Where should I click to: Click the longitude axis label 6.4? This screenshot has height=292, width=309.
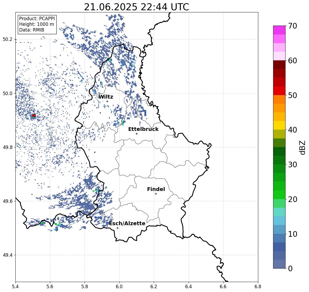tap(189, 287)
